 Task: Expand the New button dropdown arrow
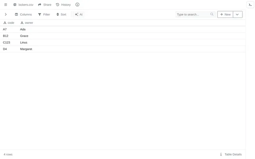[237, 14]
